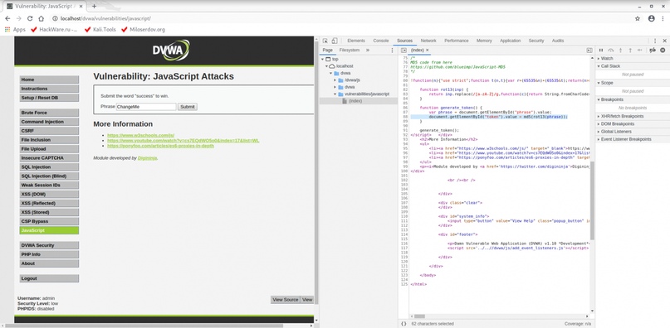
Task: View site information icon
Action: 55,18
